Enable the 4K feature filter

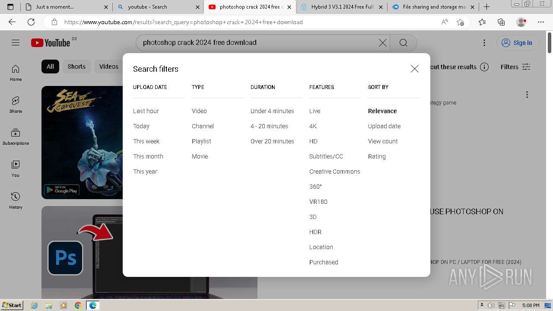(x=313, y=126)
